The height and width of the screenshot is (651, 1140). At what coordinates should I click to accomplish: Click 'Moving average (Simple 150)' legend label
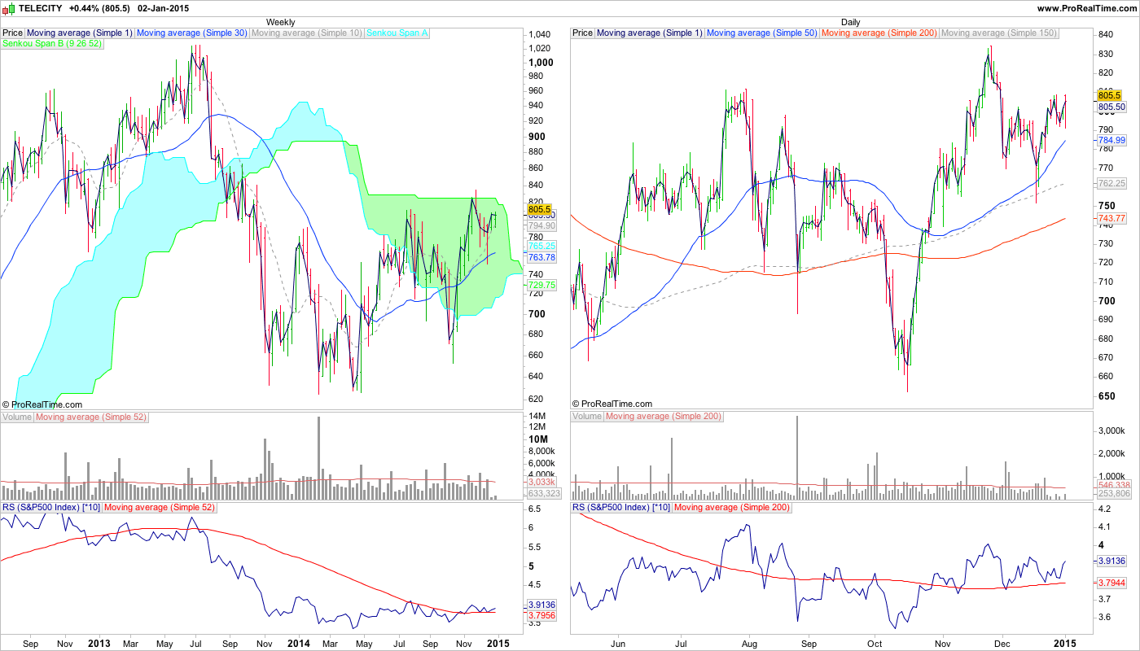coord(999,33)
